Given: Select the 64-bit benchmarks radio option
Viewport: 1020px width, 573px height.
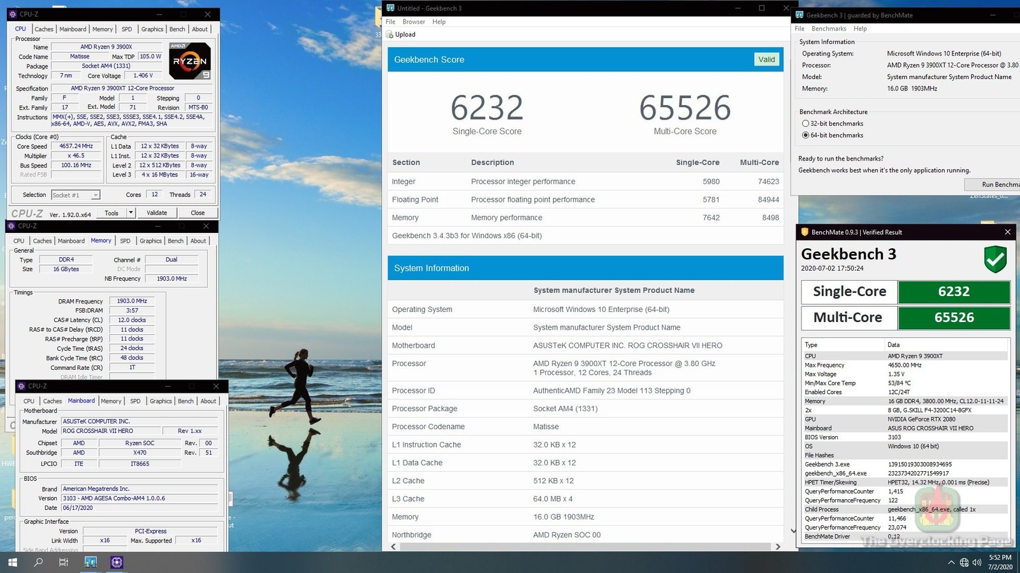Looking at the screenshot, I should [806, 135].
